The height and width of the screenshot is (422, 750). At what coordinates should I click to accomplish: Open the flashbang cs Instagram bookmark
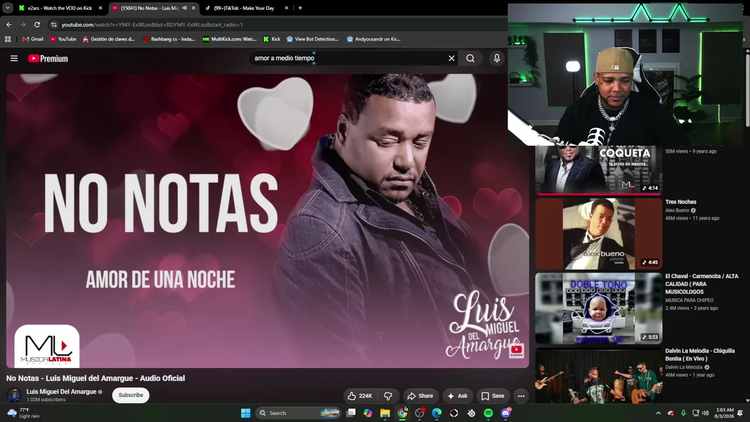(169, 39)
